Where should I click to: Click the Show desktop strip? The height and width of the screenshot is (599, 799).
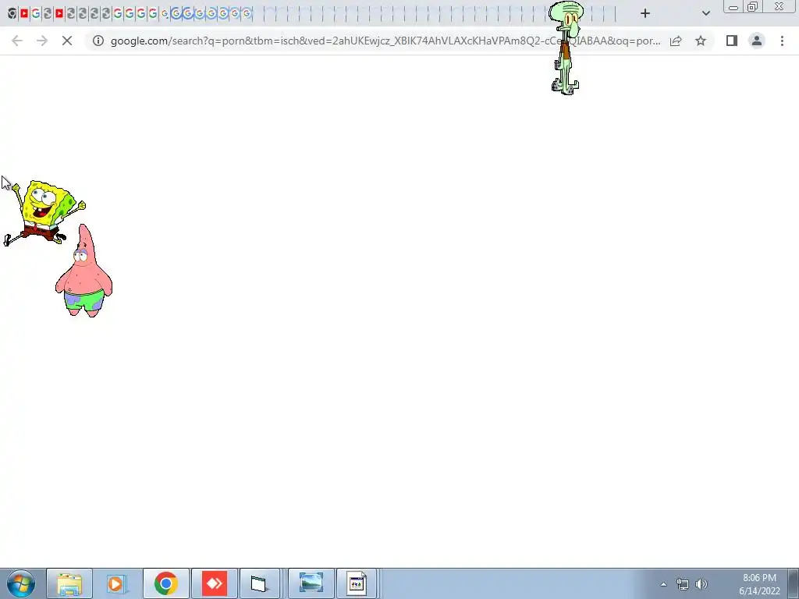click(x=794, y=583)
